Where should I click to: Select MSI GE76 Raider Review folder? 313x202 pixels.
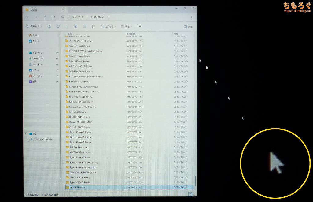click(x=80, y=72)
